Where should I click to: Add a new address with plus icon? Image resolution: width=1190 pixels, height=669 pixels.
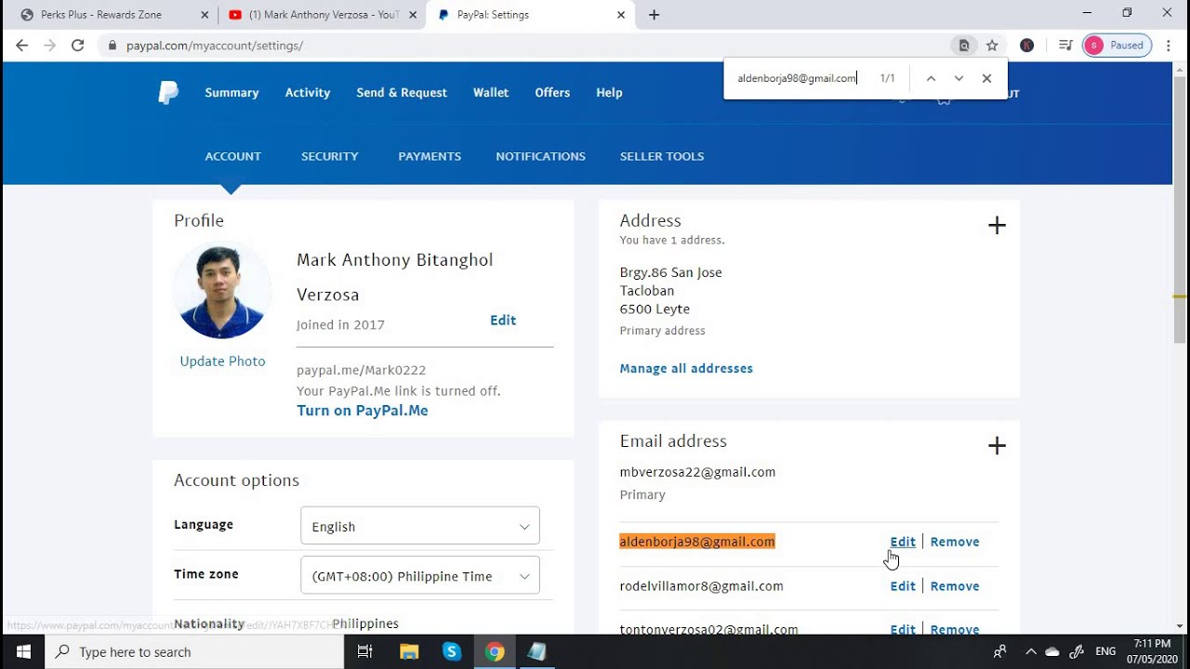click(997, 226)
